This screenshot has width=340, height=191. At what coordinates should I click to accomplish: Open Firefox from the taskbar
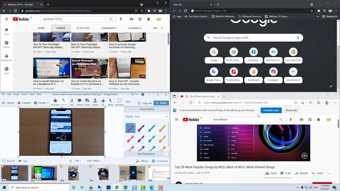(x=91, y=188)
